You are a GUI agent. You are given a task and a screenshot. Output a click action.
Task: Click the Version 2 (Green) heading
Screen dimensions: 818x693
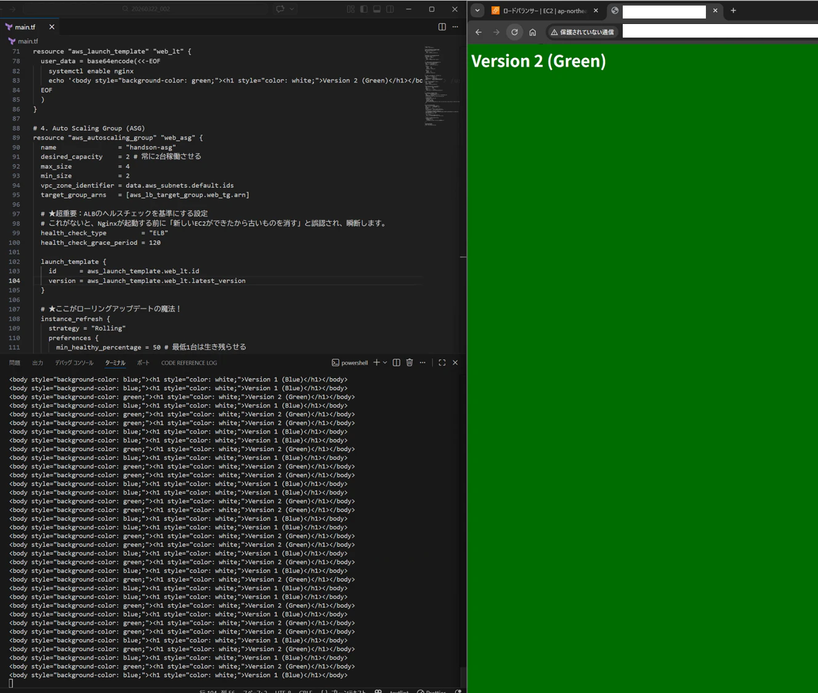click(538, 61)
